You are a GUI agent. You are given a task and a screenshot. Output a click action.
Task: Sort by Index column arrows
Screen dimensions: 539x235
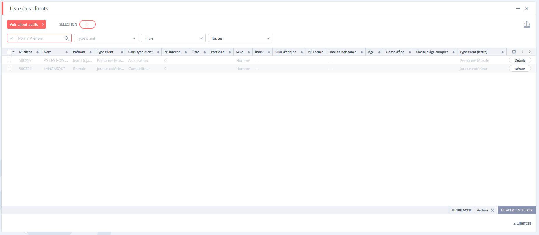click(269, 52)
